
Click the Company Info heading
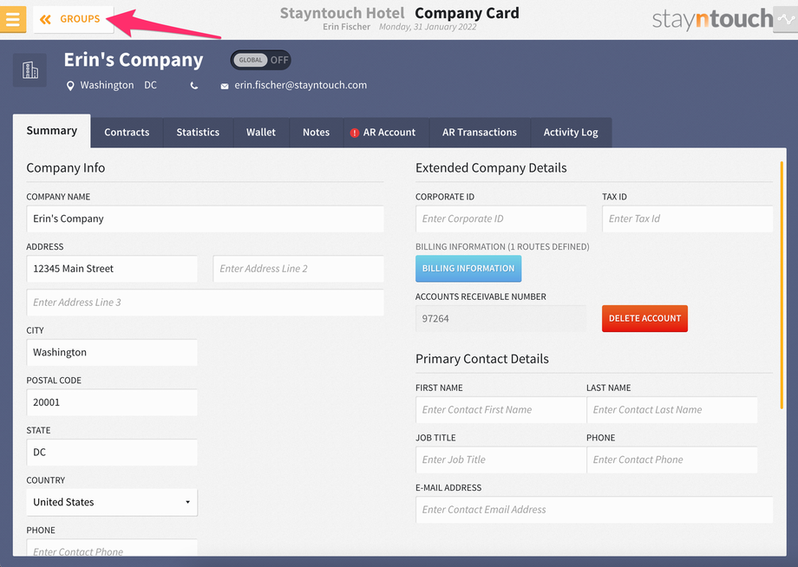66,168
